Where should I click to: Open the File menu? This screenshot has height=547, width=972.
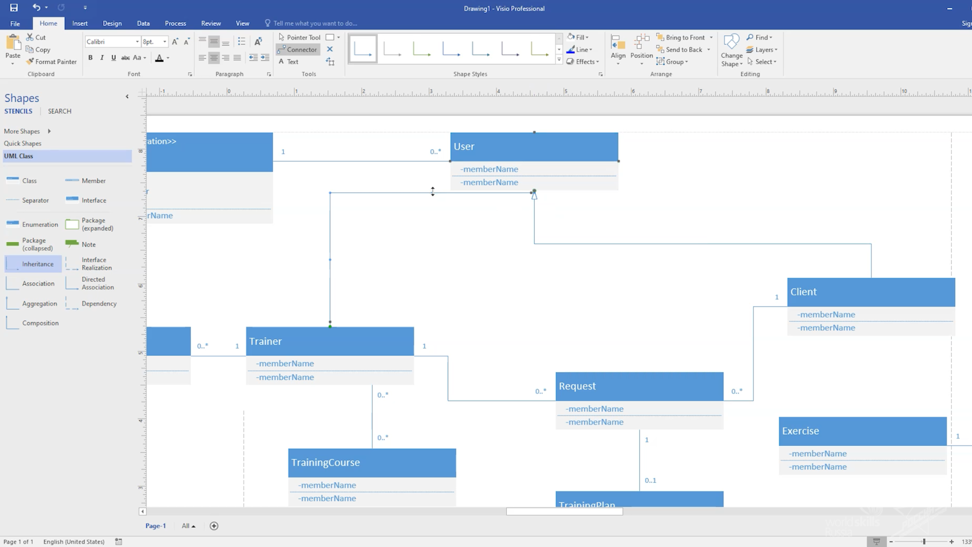[15, 23]
